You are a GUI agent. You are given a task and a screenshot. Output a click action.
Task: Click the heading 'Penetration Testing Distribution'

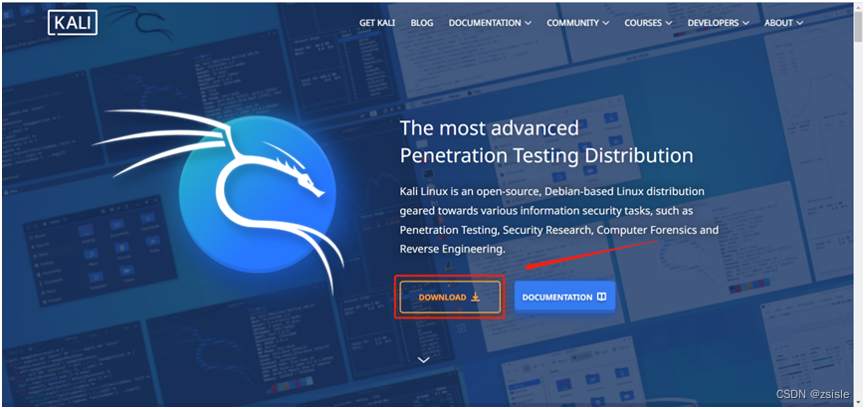[546, 155]
